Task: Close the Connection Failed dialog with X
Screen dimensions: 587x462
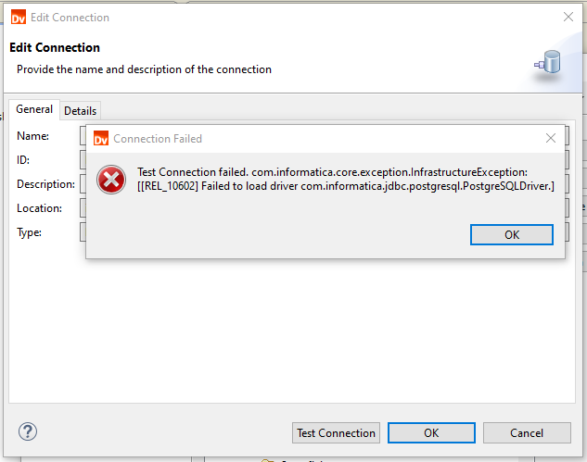Action: coord(550,138)
